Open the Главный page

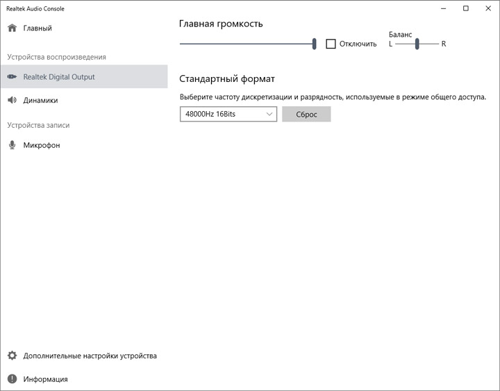click(37, 28)
